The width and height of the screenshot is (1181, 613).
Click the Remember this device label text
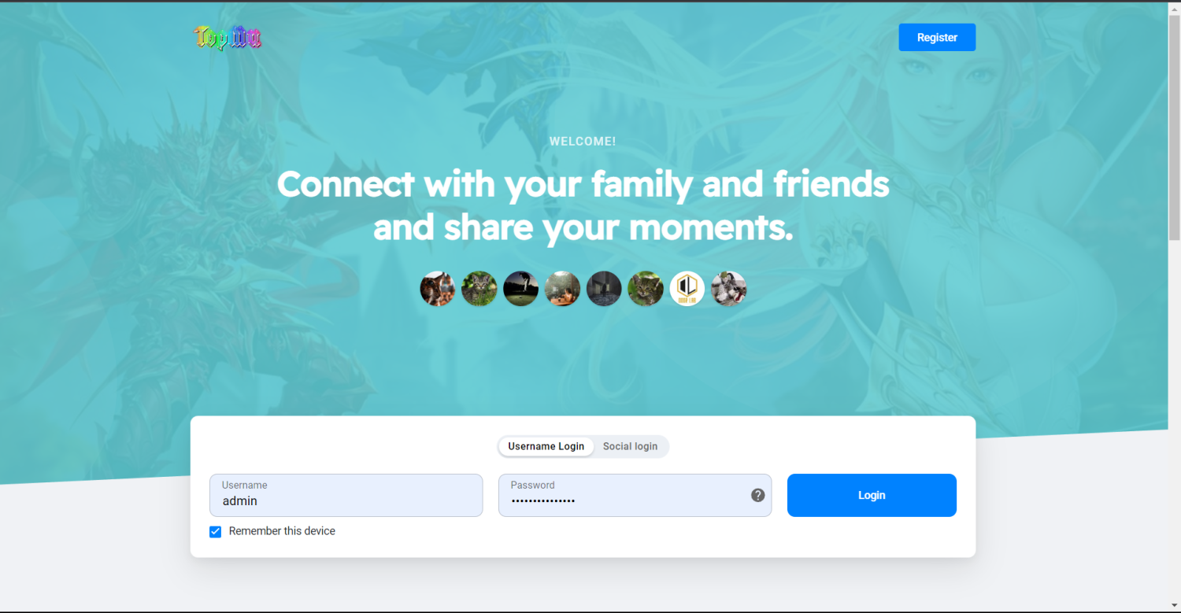pos(282,531)
